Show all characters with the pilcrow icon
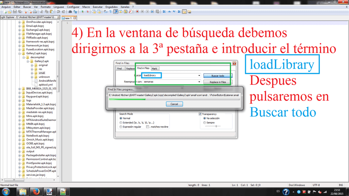 (111, 12)
